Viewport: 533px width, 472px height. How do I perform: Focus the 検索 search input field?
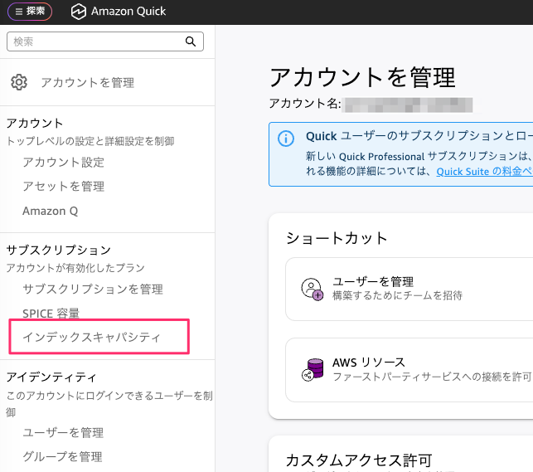pyautogui.click(x=105, y=41)
